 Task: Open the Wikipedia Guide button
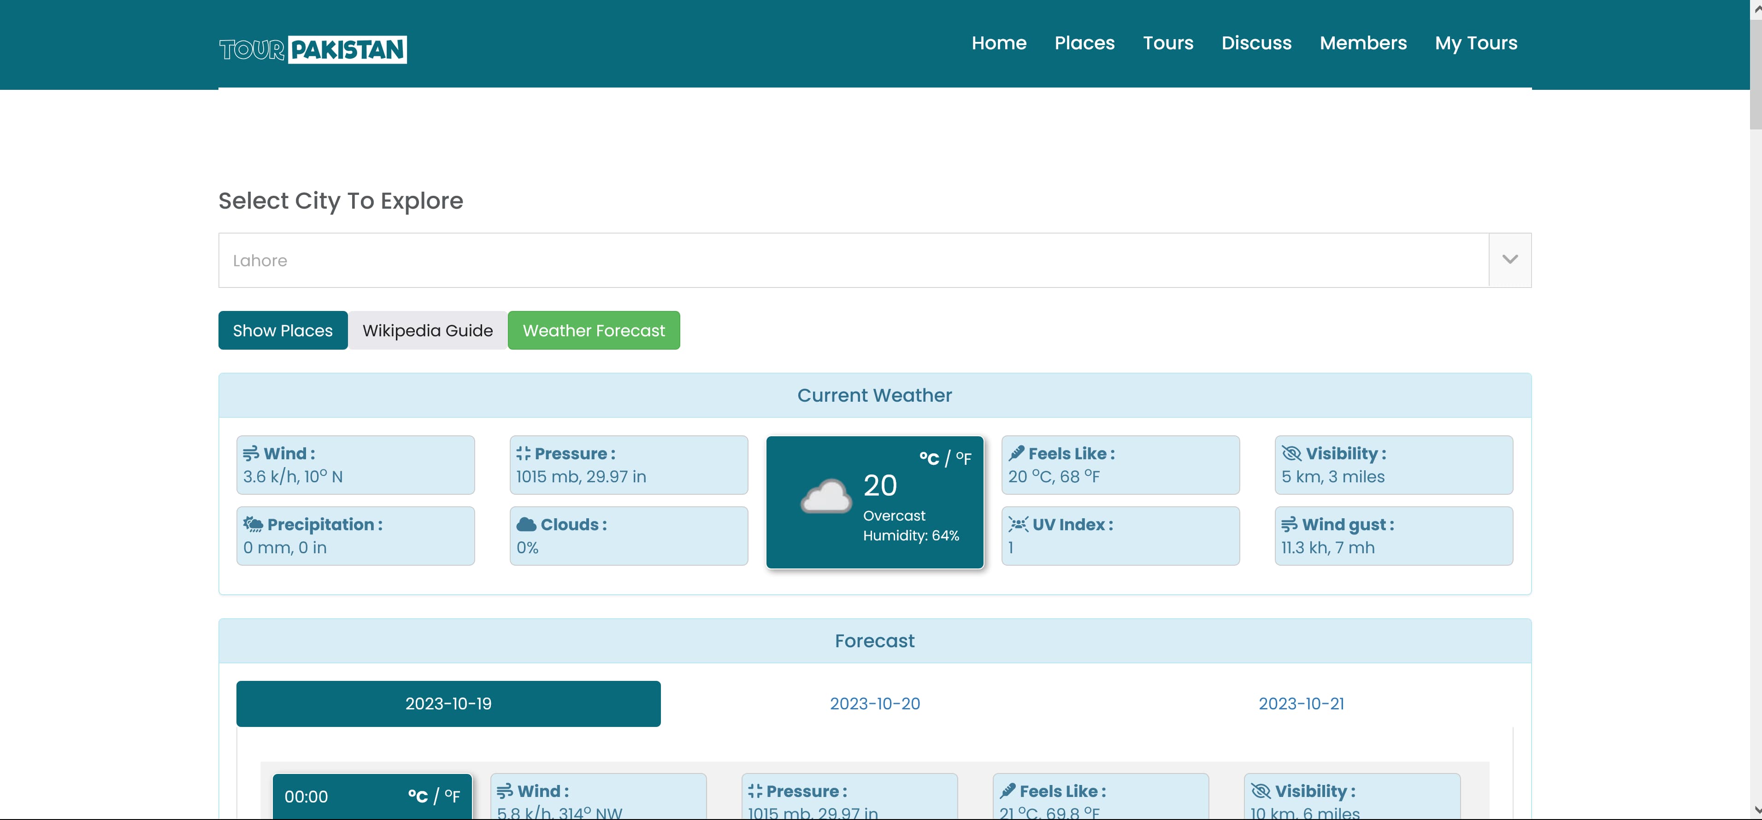(428, 330)
